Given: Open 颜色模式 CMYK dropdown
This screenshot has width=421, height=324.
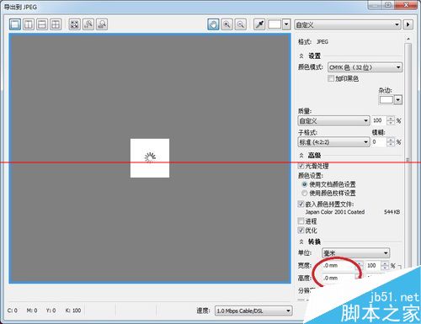Looking at the screenshot, I should (365, 67).
